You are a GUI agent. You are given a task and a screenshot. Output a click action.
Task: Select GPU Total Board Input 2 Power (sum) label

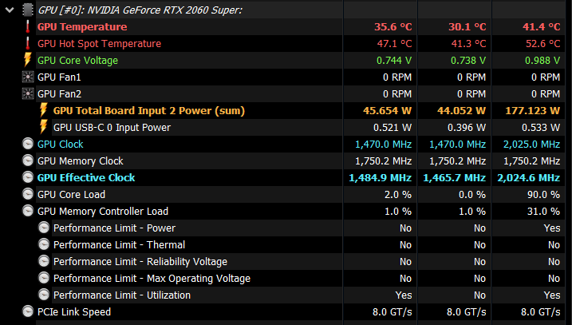click(149, 111)
